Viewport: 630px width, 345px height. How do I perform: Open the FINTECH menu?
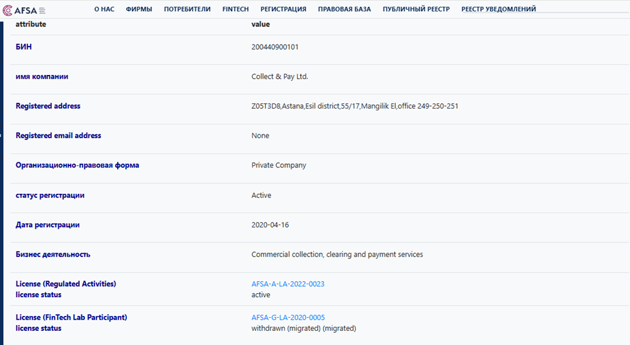pos(235,9)
